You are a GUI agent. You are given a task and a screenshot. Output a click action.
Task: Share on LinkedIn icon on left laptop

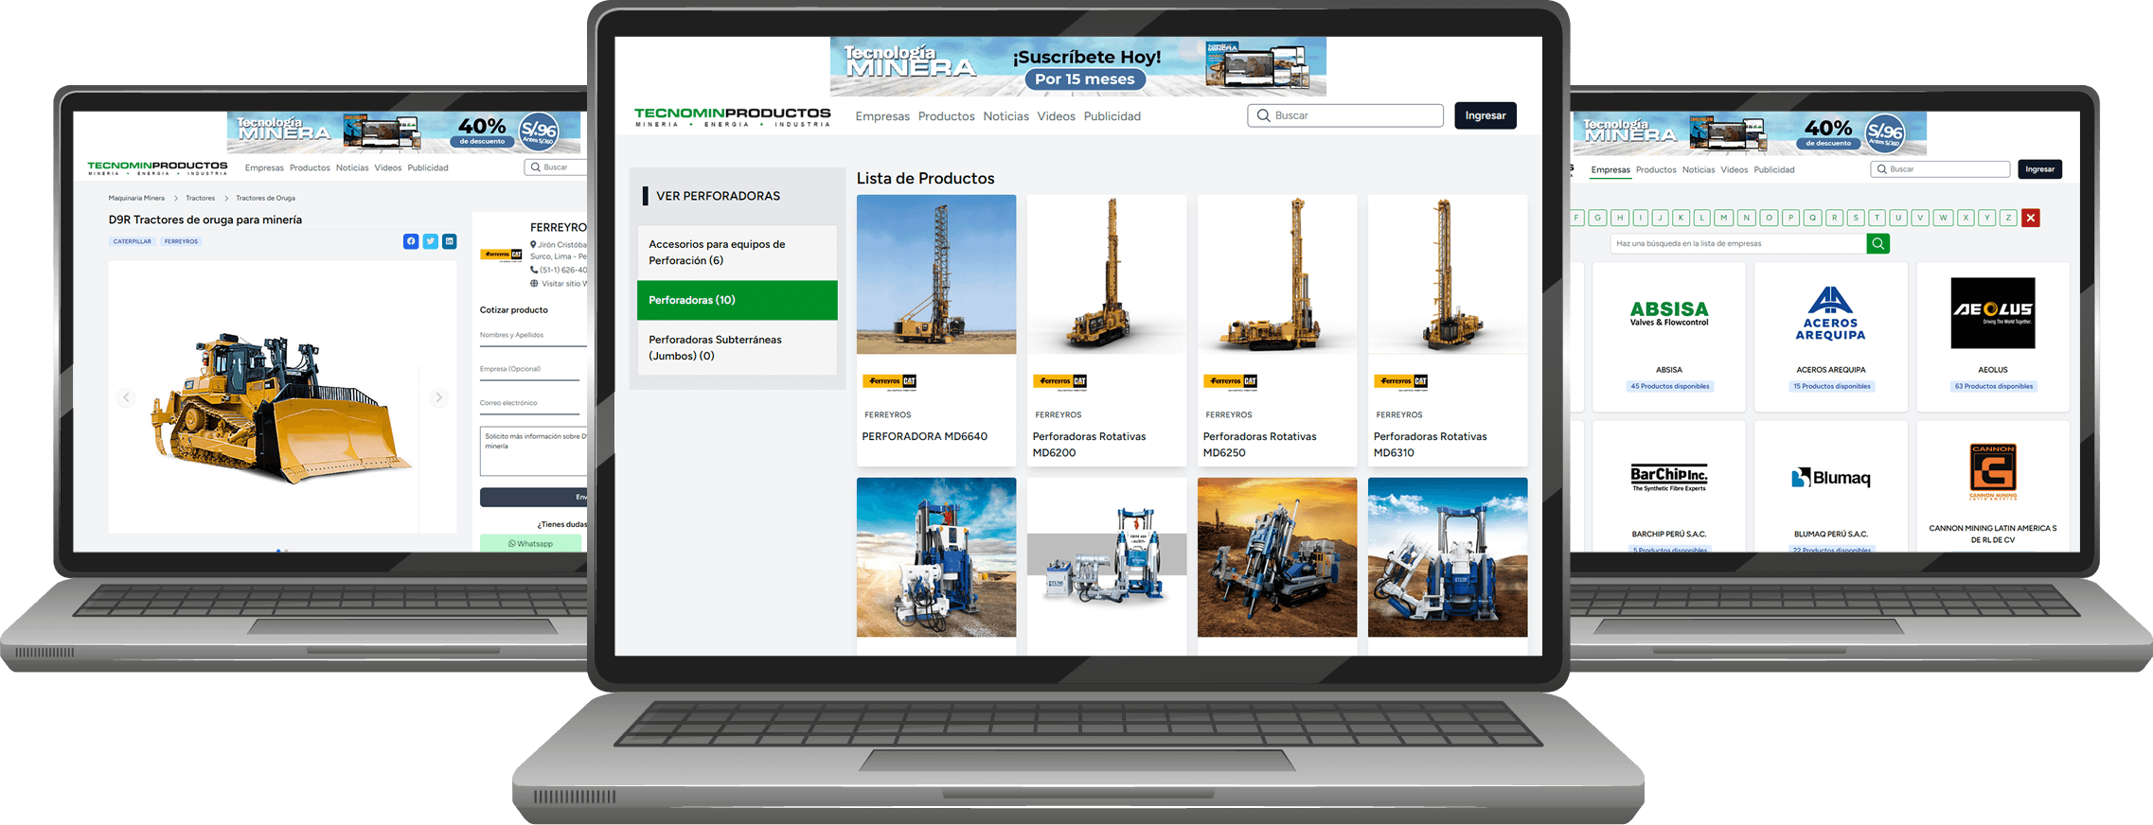coord(450,241)
